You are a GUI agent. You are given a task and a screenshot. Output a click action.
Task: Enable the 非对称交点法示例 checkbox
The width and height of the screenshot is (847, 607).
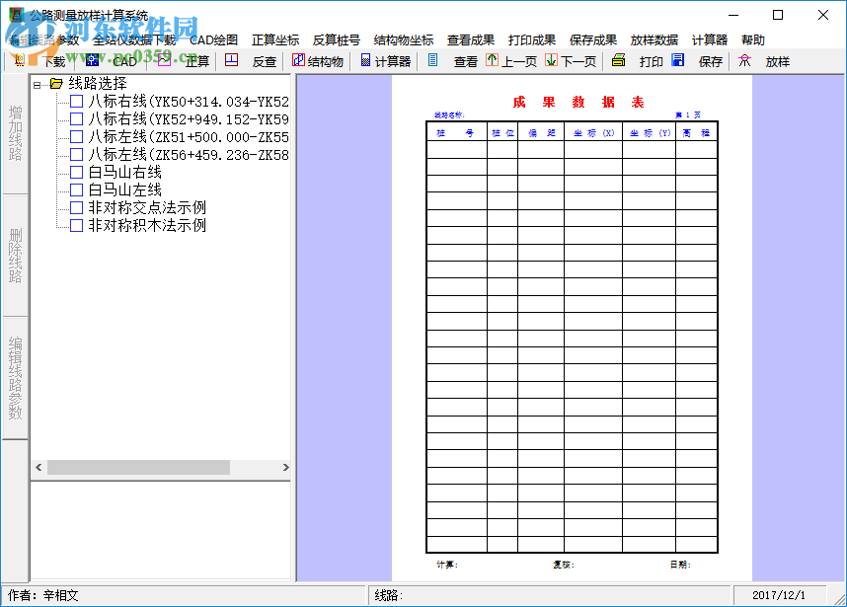77,208
